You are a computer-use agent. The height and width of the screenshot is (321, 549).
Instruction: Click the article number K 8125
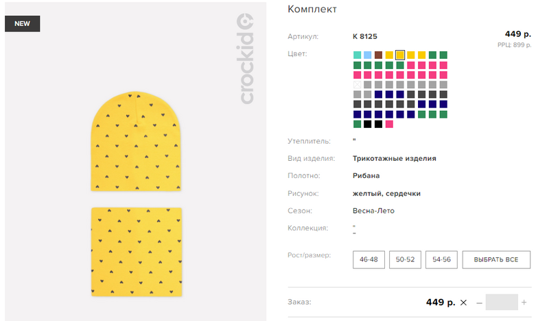pyautogui.click(x=365, y=36)
